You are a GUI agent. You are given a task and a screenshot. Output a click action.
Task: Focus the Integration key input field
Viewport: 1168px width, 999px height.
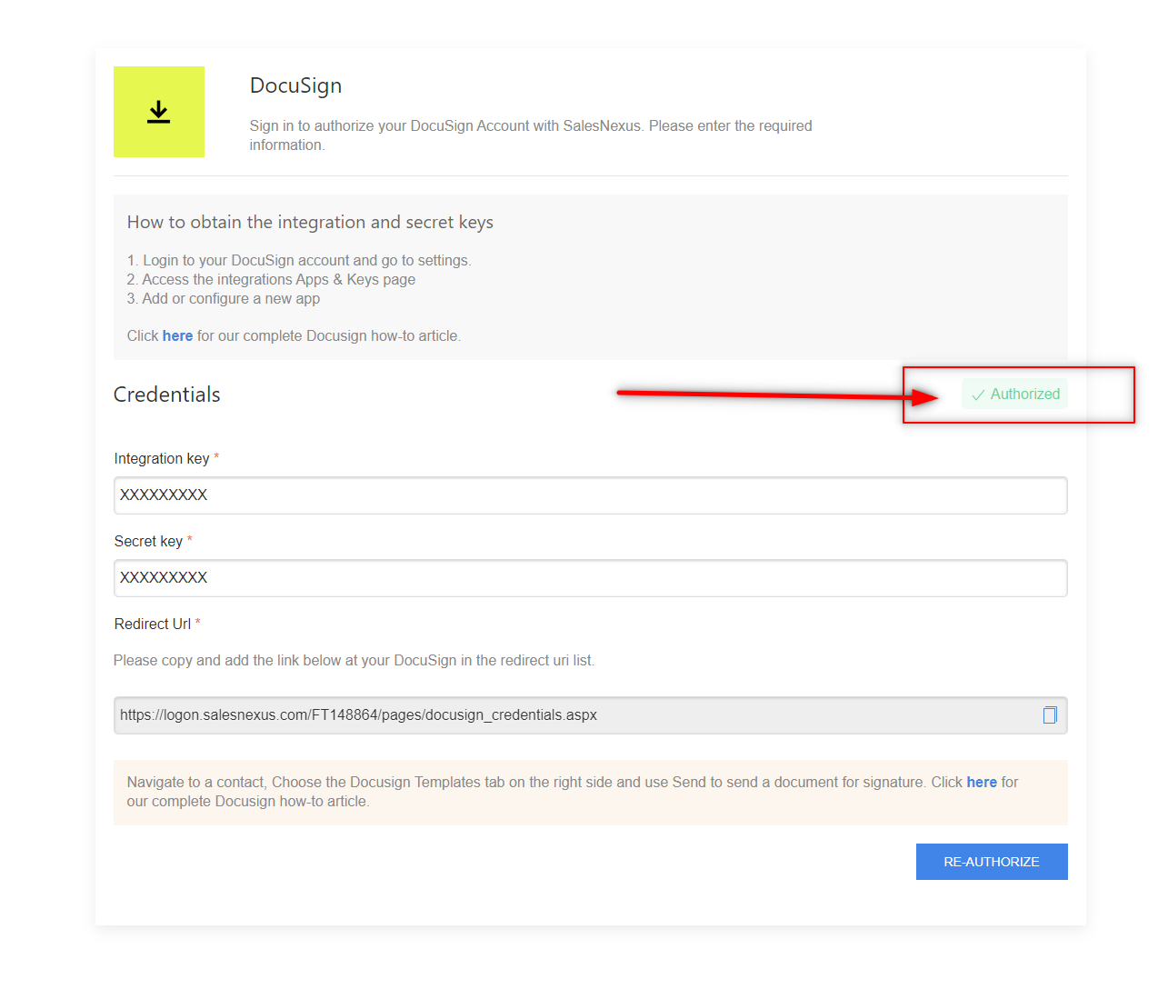pos(591,495)
